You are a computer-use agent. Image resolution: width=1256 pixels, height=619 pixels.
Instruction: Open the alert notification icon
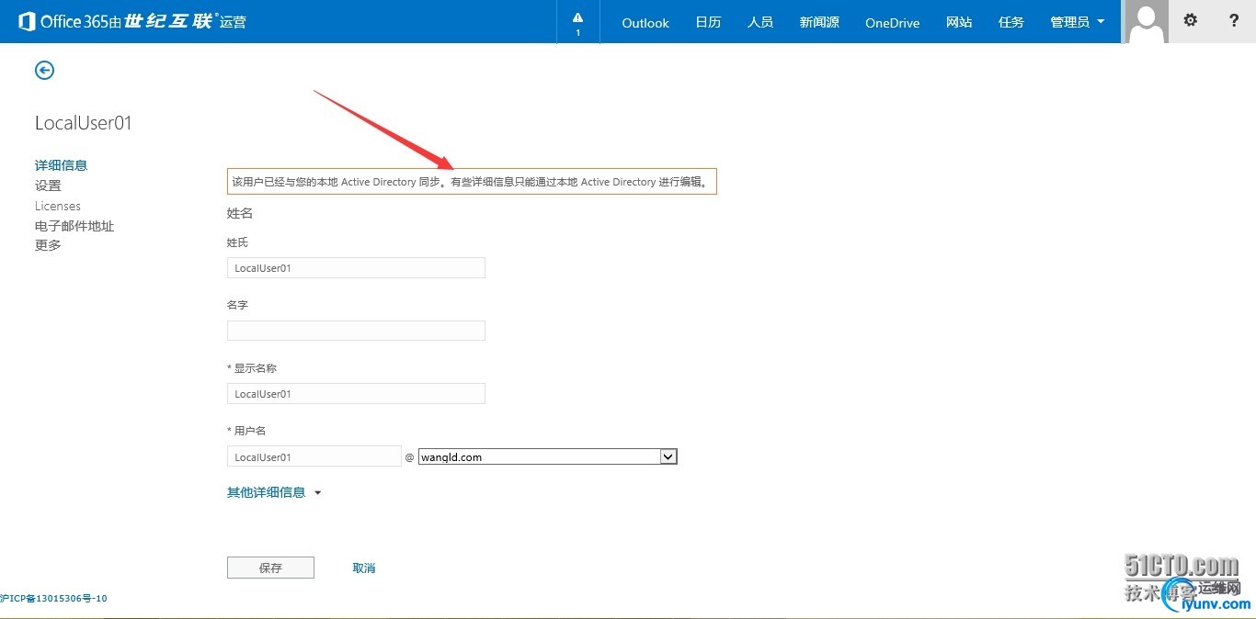577,22
